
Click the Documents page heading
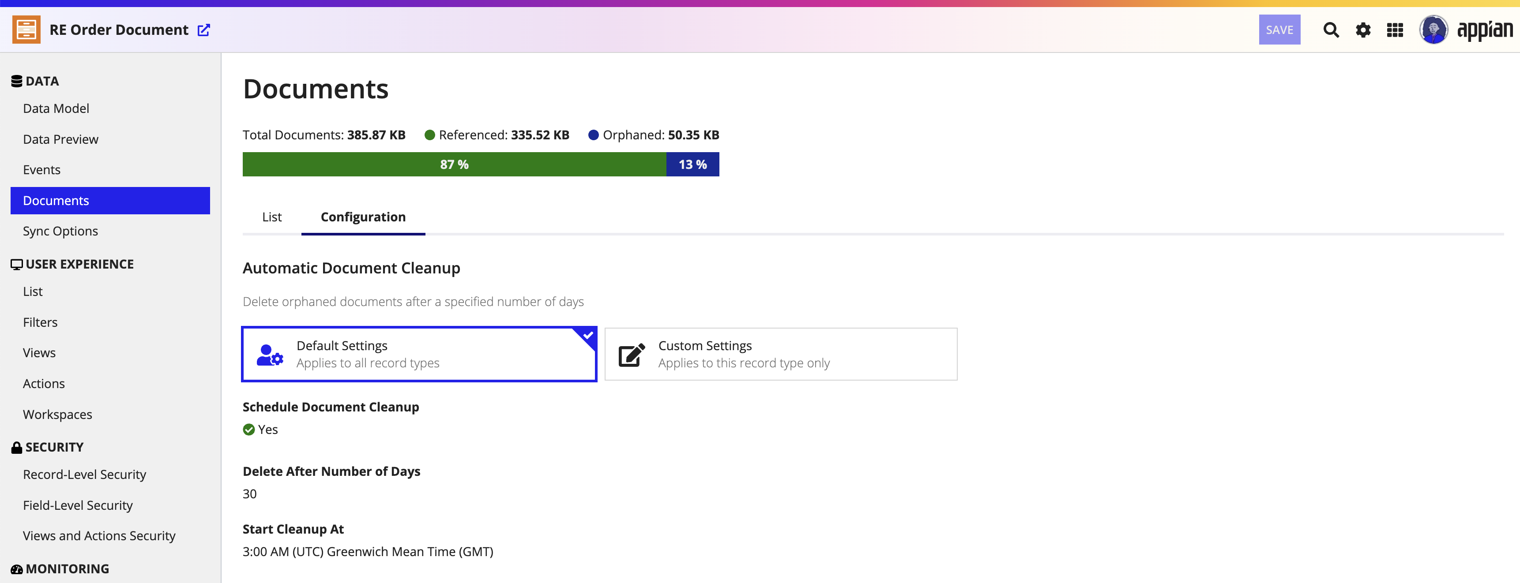tap(316, 89)
